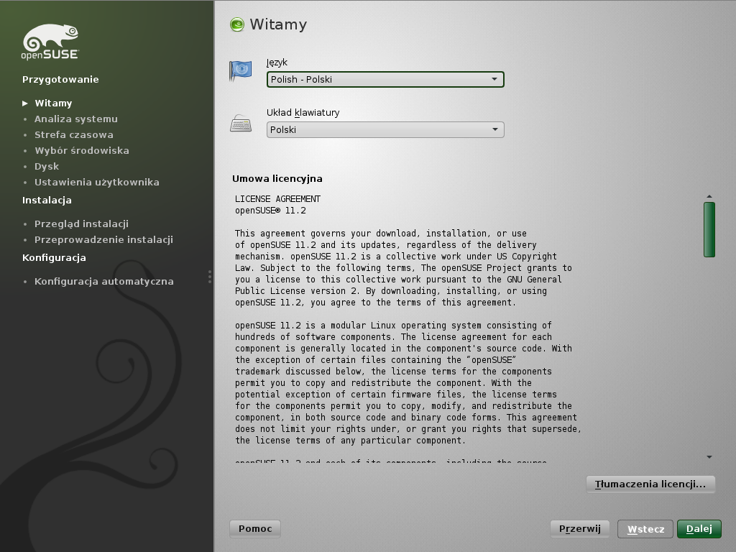Select the Analiza systemu step
Image resolution: width=736 pixels, height=552 pixels.
75,119
